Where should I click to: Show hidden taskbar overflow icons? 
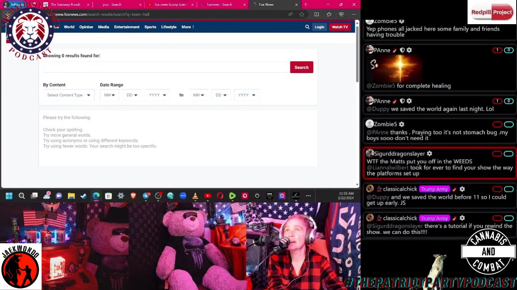(308, 196)
